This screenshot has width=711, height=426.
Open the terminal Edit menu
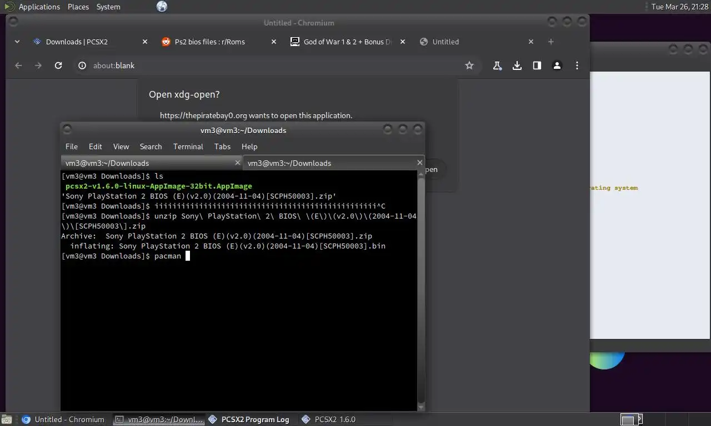(96, 146)
